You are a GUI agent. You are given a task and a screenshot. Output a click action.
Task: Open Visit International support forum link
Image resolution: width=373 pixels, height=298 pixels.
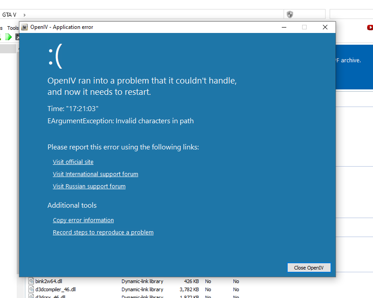pos(95,174)
